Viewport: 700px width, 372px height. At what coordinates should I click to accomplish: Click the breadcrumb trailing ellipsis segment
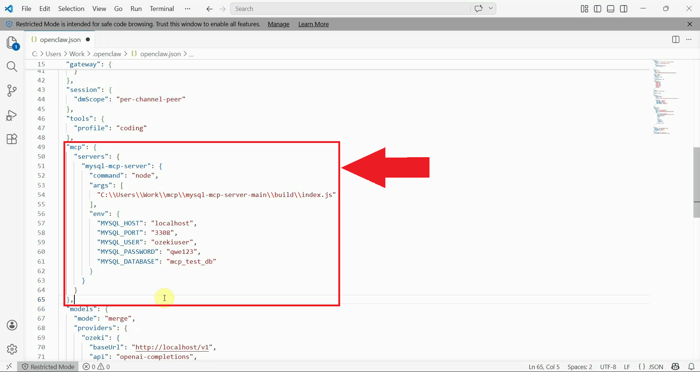(x=191, y=54)
